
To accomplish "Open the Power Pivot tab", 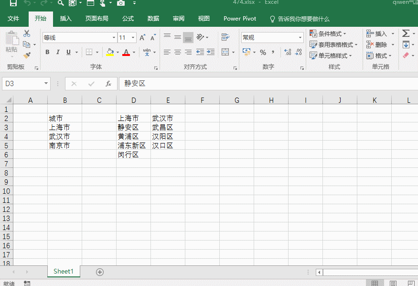I will point(239,19).
